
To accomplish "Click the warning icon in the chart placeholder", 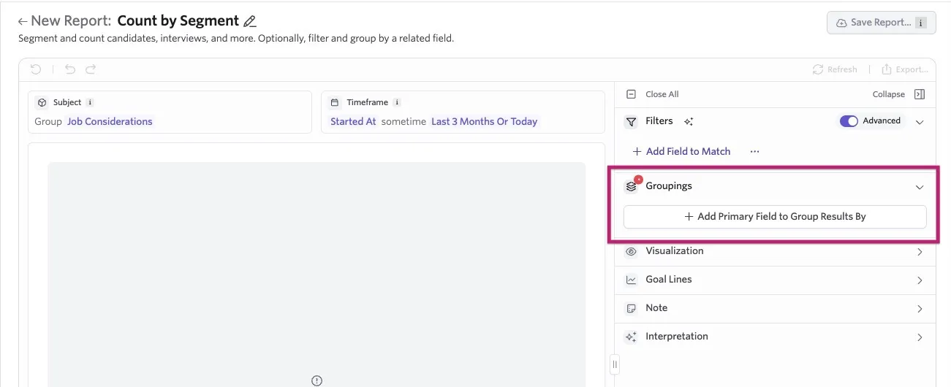I will point(317,380).
